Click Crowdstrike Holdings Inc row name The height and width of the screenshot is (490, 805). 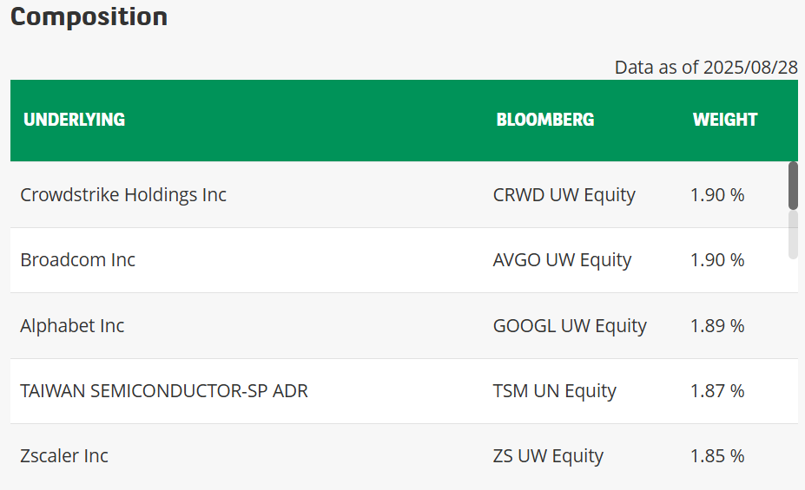123,195
